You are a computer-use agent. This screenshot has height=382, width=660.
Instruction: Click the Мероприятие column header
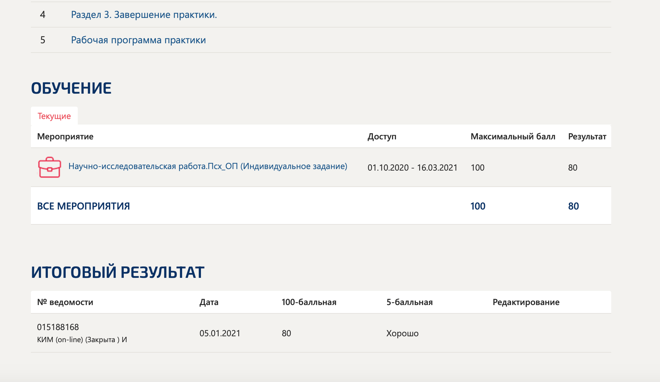[x=65, y=136]
